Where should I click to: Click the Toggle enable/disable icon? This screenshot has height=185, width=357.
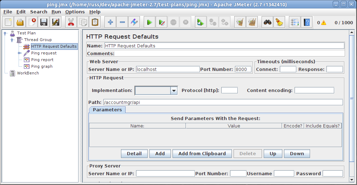[x=134, y=22]
